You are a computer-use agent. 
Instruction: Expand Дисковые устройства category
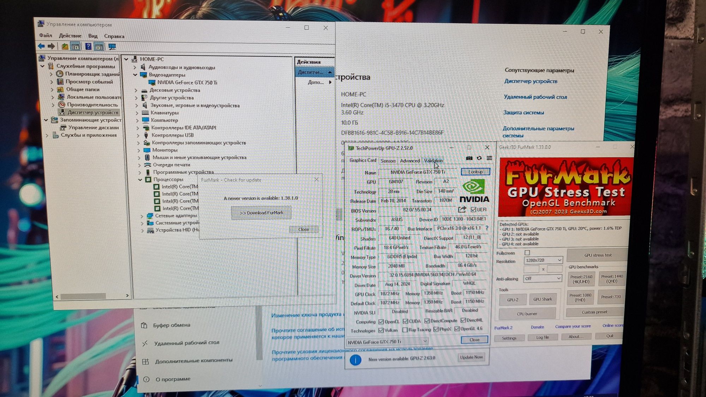point(136,90)
